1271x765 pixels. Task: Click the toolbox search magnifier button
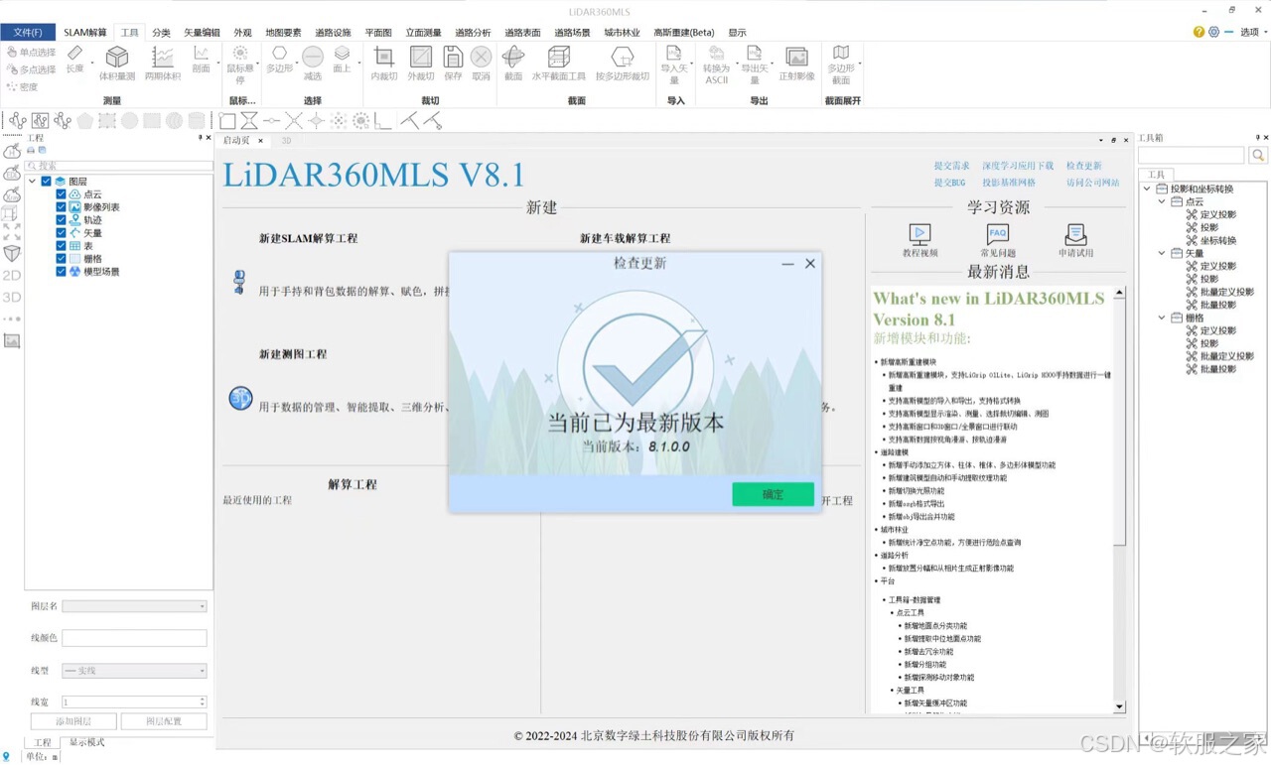coord(1258,156)
